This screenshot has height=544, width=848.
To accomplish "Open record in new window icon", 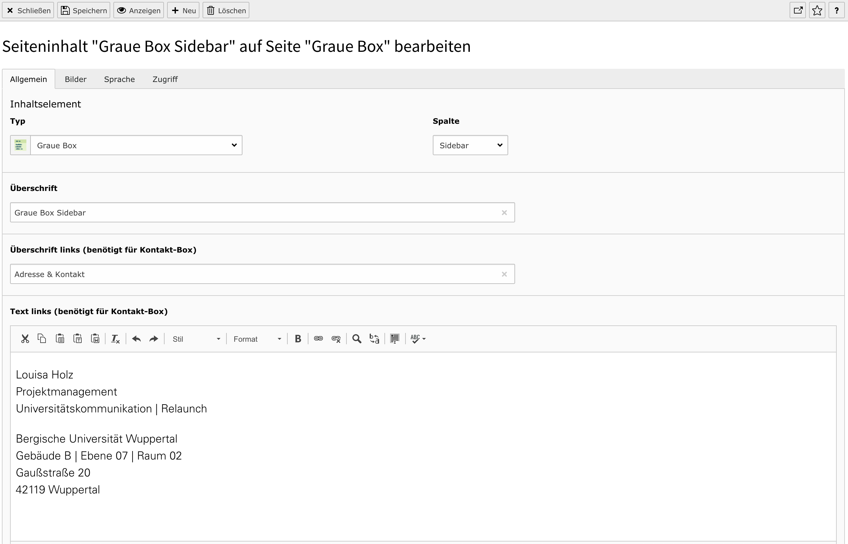I will pos(797,10).
